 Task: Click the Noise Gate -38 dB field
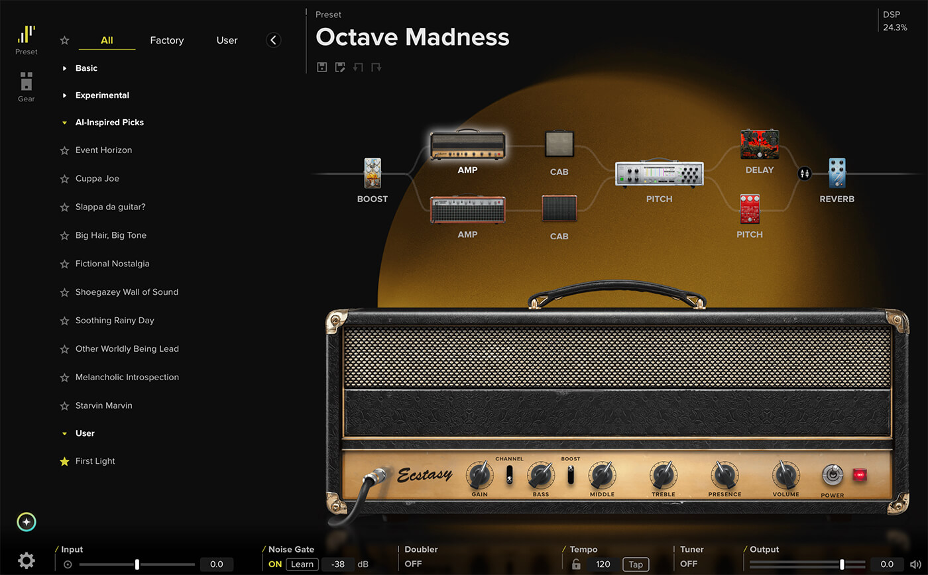[338, 564]
